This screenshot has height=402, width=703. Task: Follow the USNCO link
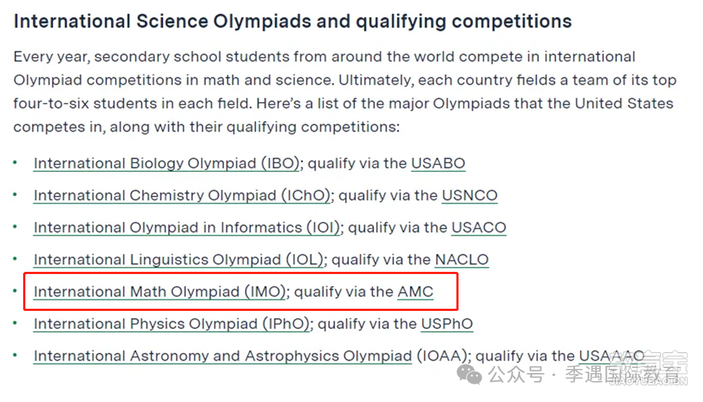(x=469, y=195)
